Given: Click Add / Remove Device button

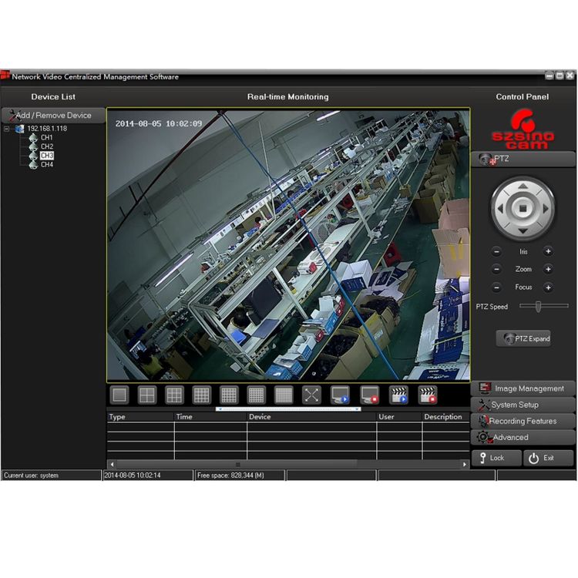Looking at the screenshot, I should (53, 116).
